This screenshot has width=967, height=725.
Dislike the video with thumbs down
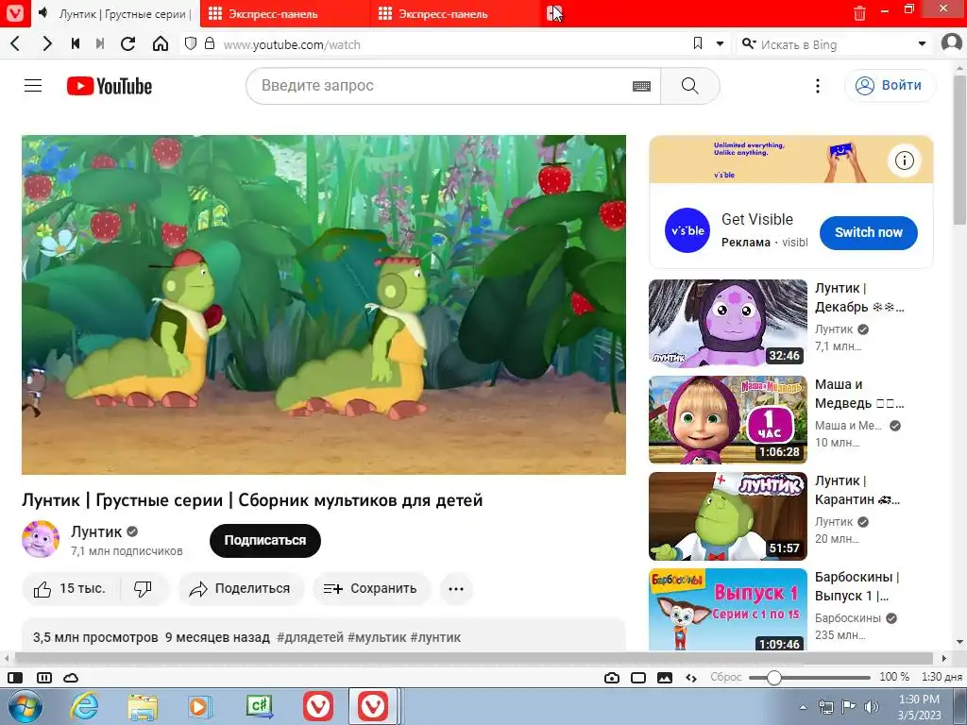[x=144, y=589]
